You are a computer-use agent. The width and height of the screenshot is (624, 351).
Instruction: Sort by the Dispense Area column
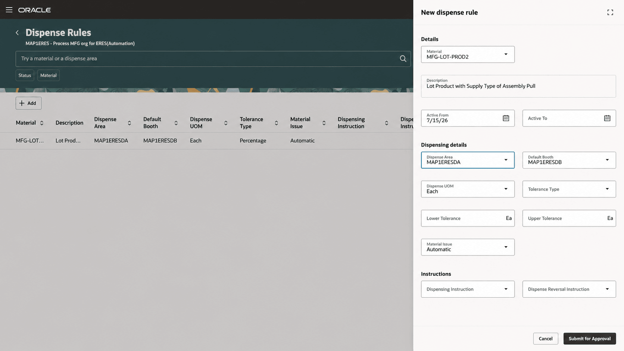[x=130, y=123]
